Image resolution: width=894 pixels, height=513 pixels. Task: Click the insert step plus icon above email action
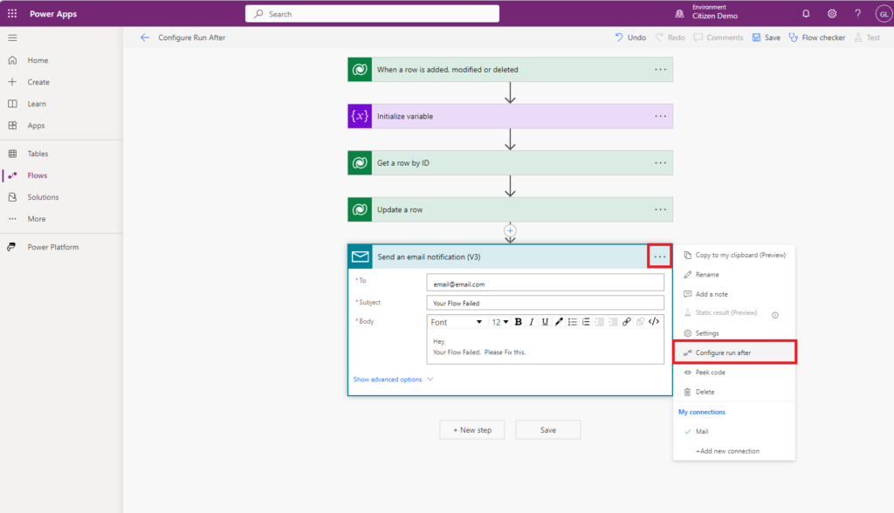[x=511, y=231]
